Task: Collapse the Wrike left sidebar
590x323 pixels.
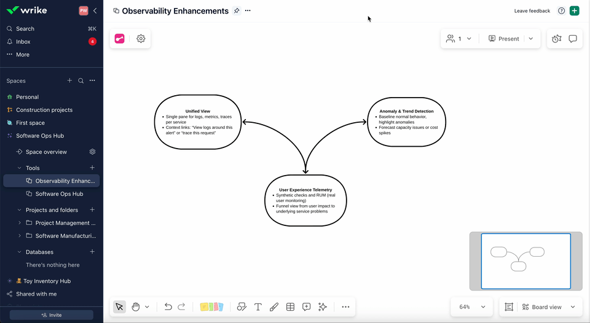Action: (95, 11)
